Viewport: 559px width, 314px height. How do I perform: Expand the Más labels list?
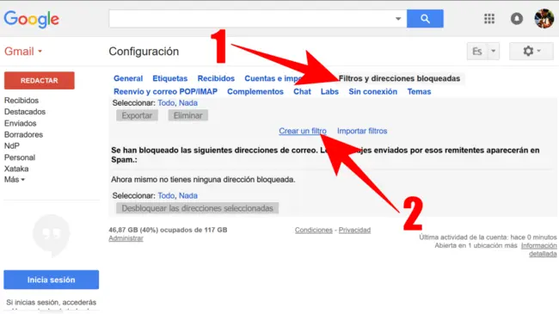[x=15, y=180]
